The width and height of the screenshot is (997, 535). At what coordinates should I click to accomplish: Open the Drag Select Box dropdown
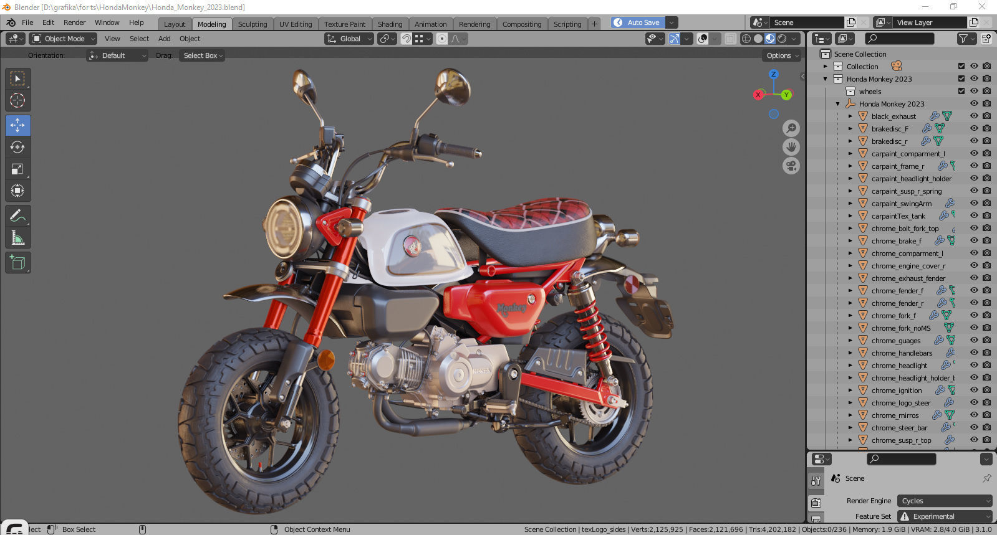coord(203,55)
